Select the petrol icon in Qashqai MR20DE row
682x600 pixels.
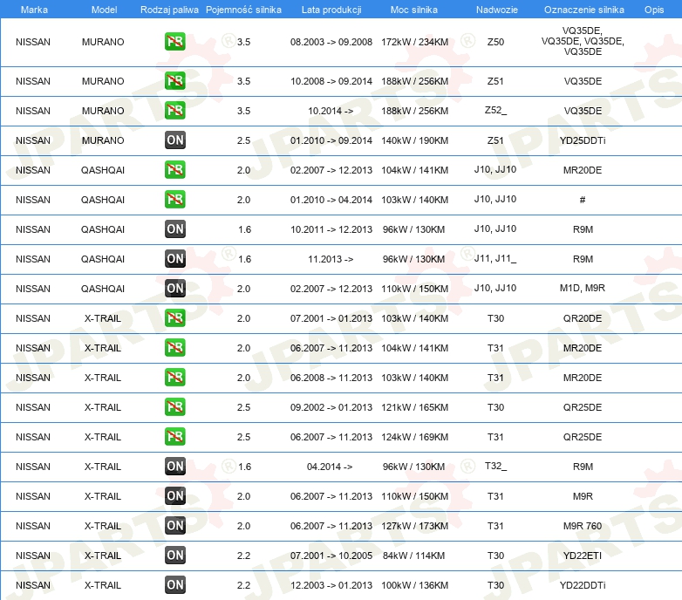[175, 170]
